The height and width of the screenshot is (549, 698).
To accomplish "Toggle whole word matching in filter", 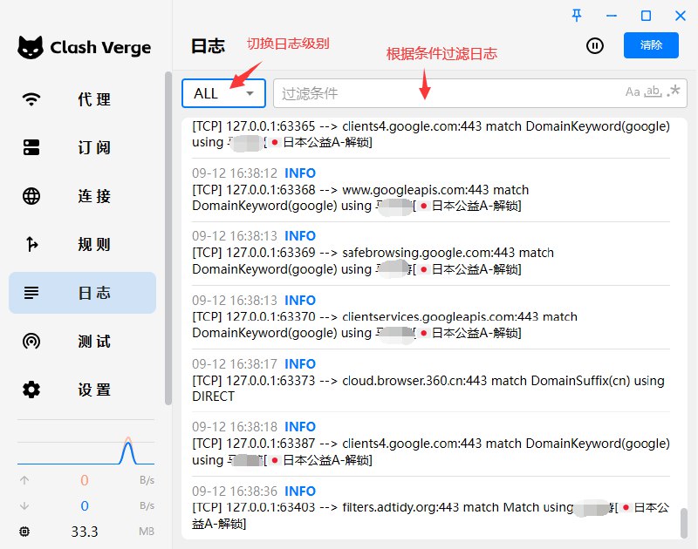I will pyautogui.click(x=653, y=91).
